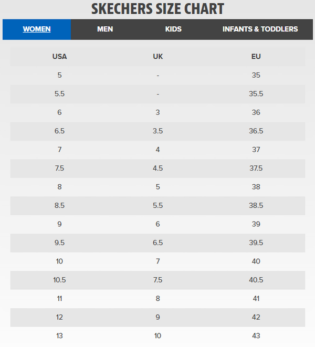Click USA size 9 cell
This screenshot has height=347, width=315.
point(60,224)
